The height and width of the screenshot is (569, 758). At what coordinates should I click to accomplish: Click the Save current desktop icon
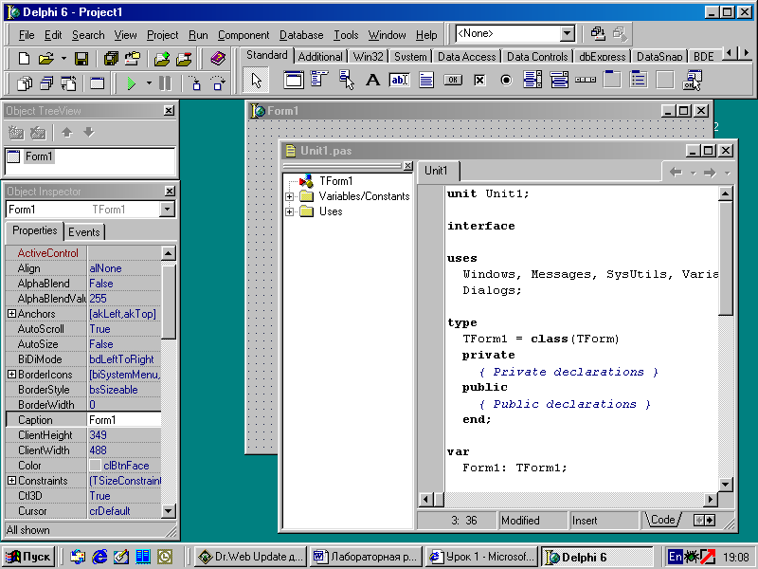(x=598, y=33)
